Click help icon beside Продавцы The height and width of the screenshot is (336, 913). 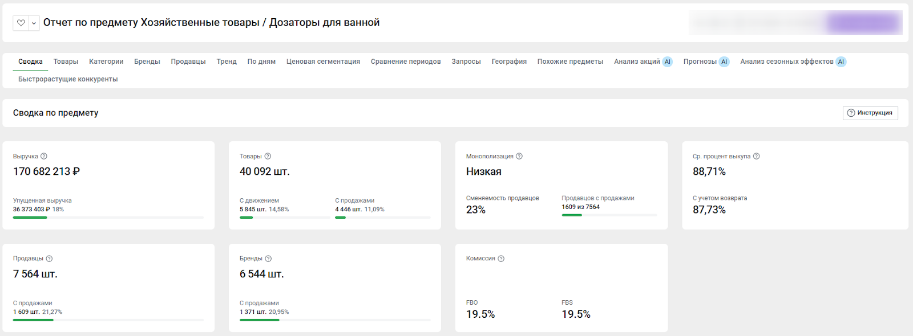[49, 259]
